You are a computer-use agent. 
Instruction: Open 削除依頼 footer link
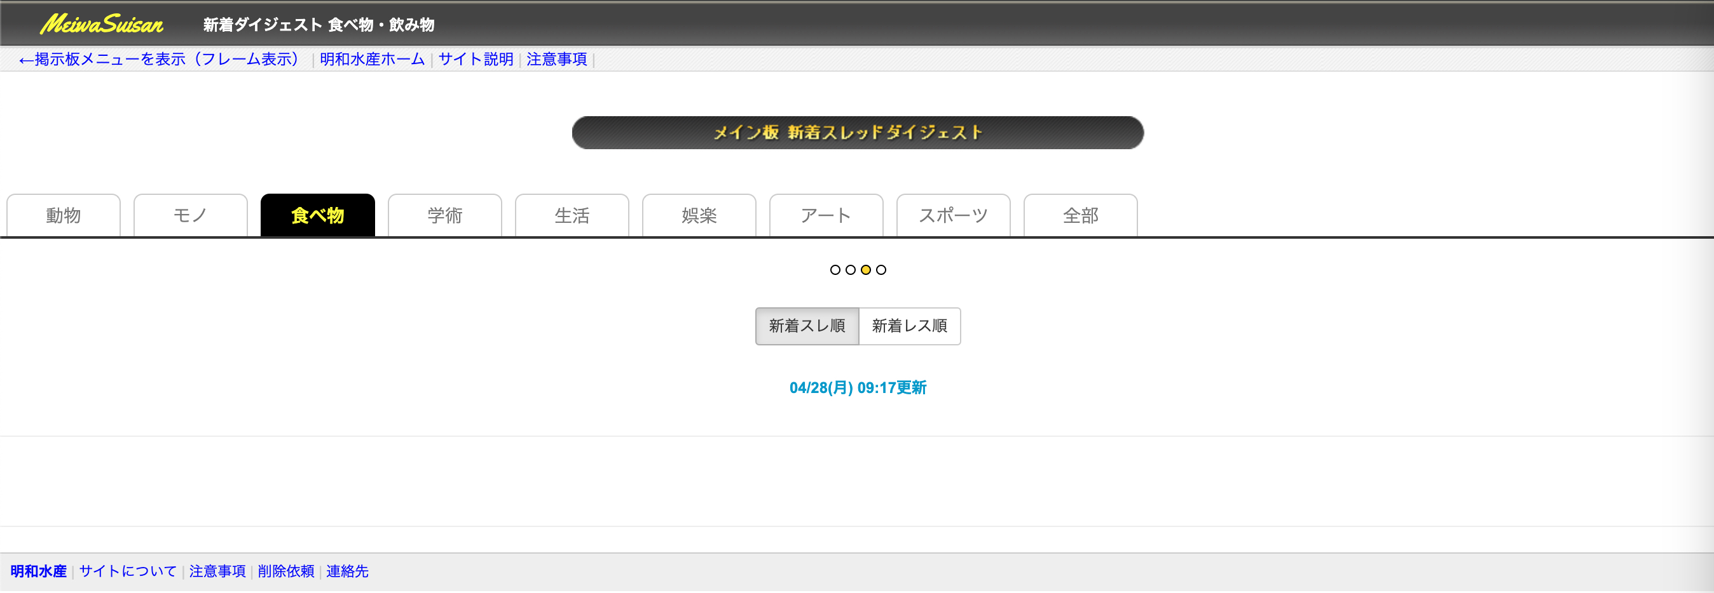286,571
